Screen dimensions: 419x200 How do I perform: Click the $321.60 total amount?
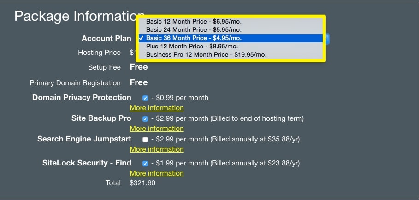tap(142, 183)
